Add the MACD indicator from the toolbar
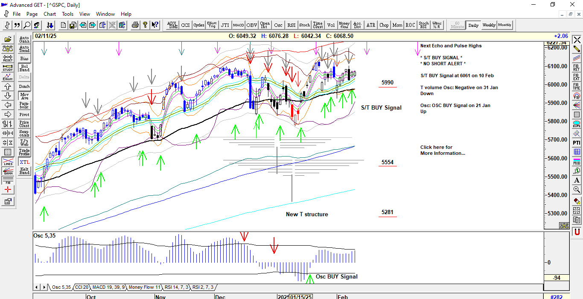This screenshot has width=583, height=299. pyautogui.click(x=238, y=25)
